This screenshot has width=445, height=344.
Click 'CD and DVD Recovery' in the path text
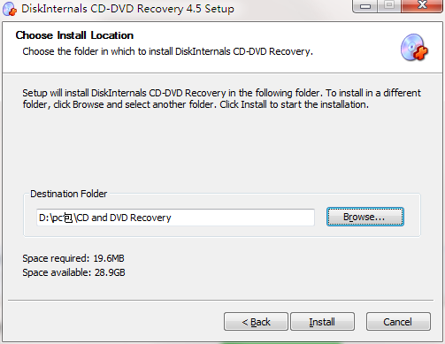click(124, 218)
